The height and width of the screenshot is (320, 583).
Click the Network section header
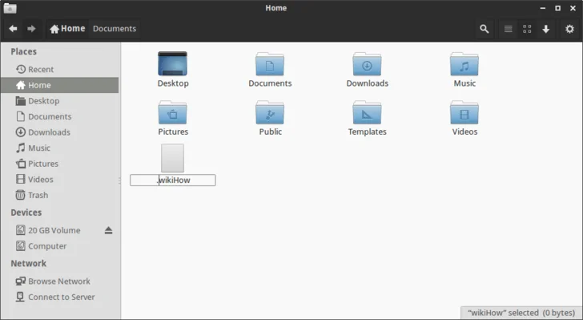[29, 263]
